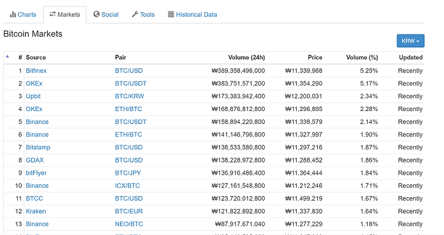444x235 pixels.
Task: Open the Kraken exchange link
Action: coord(36,211)
